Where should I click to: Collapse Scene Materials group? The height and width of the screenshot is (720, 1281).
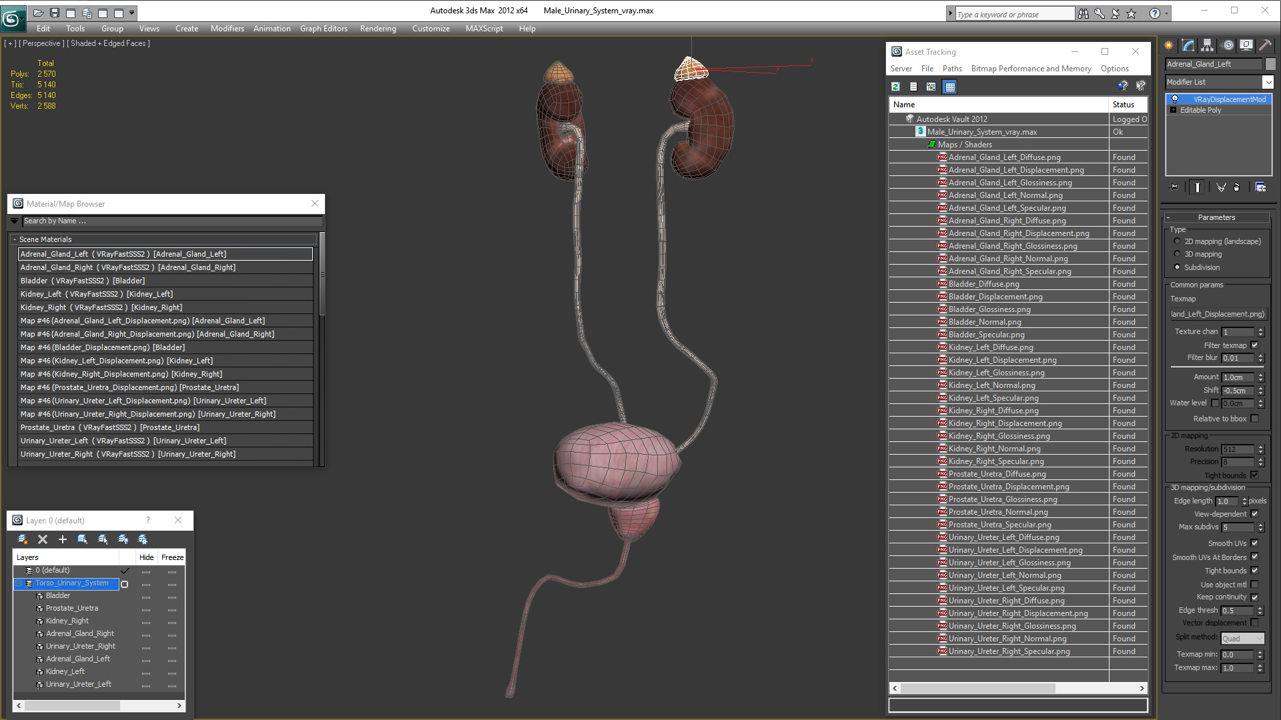15,239
